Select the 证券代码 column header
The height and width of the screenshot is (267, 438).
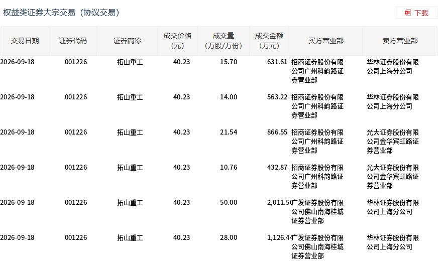click(73, 41)
